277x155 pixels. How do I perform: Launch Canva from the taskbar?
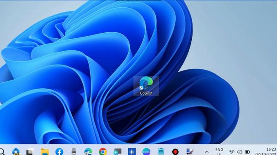[146, 152]
